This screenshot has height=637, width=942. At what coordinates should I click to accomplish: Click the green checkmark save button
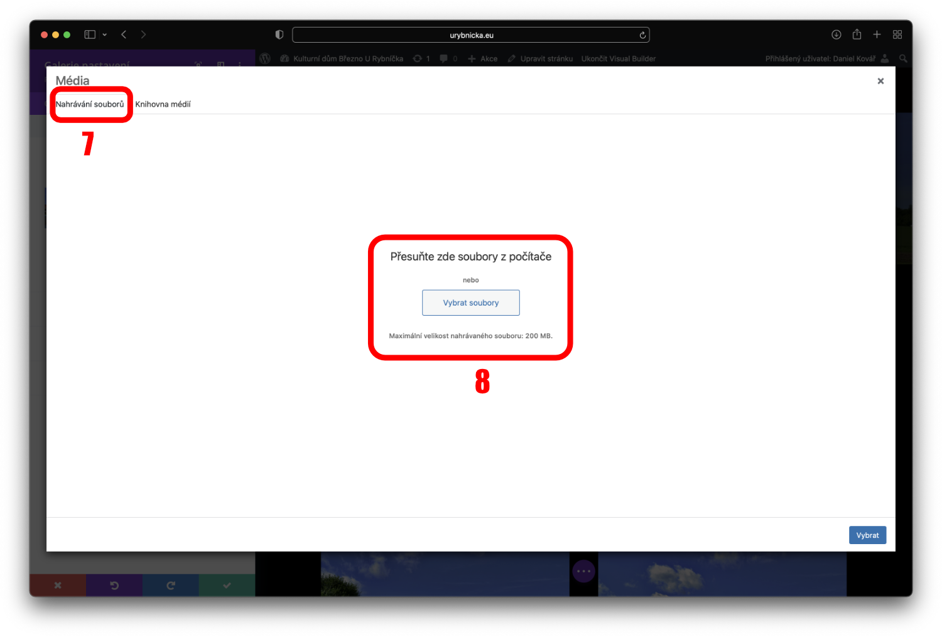227,586
